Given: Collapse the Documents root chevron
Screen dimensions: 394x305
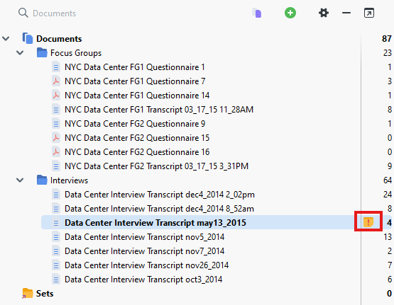Looking at the screenshot, I should 6,38.
